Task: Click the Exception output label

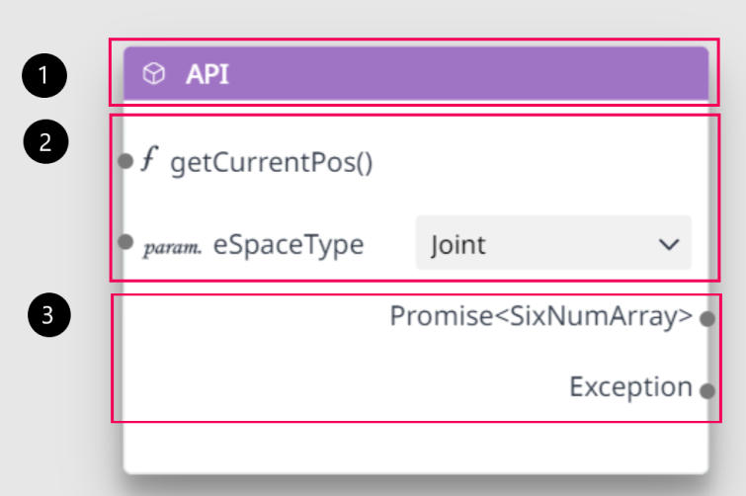Action: (630, 386)
